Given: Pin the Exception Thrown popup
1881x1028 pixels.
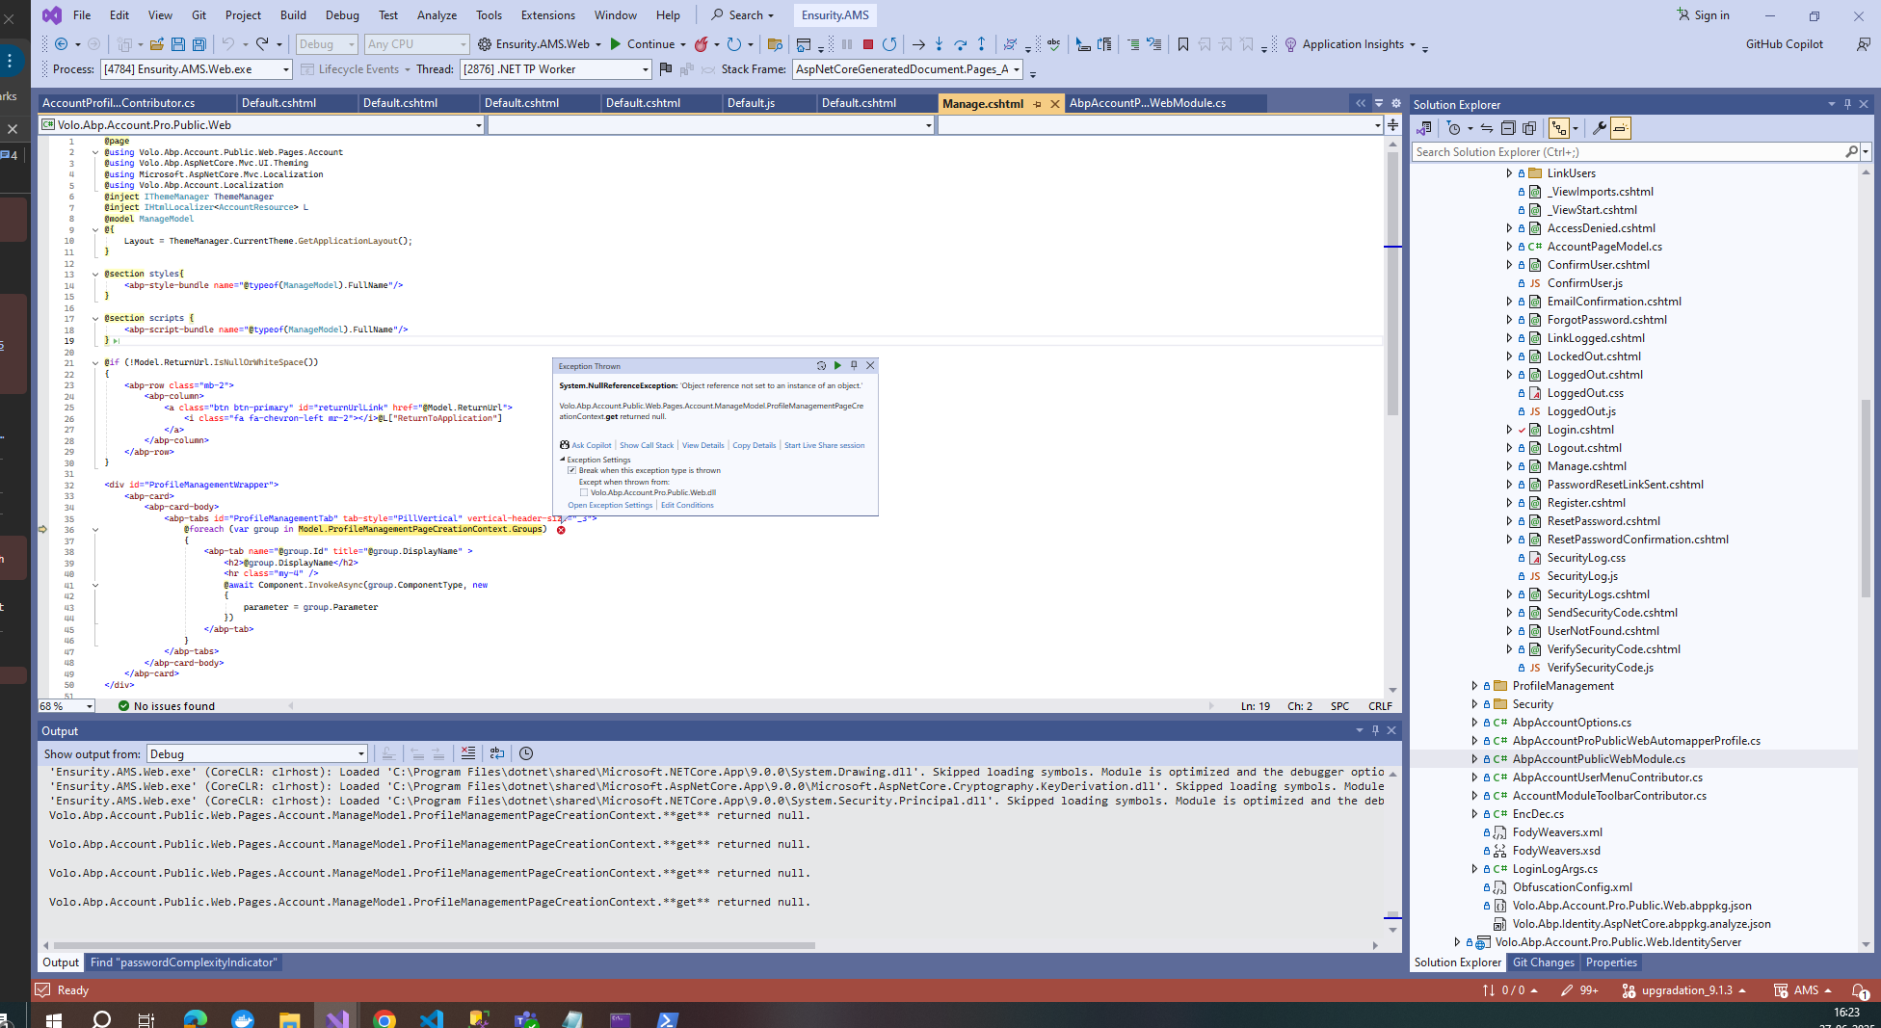Looking at the screenshot, I should coord(854,365).
